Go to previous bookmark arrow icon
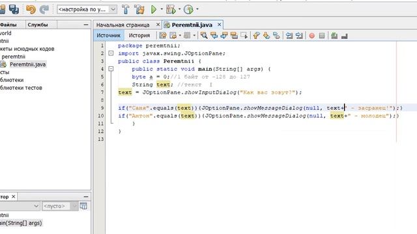The height and width of the screenshot is (234, 417). point(256,35)
